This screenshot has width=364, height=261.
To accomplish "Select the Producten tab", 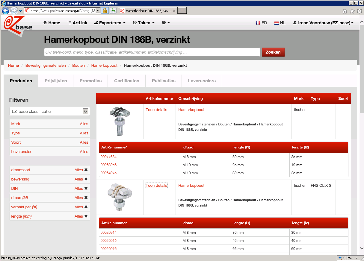I will pyautogui.click(x=21, y=81).
